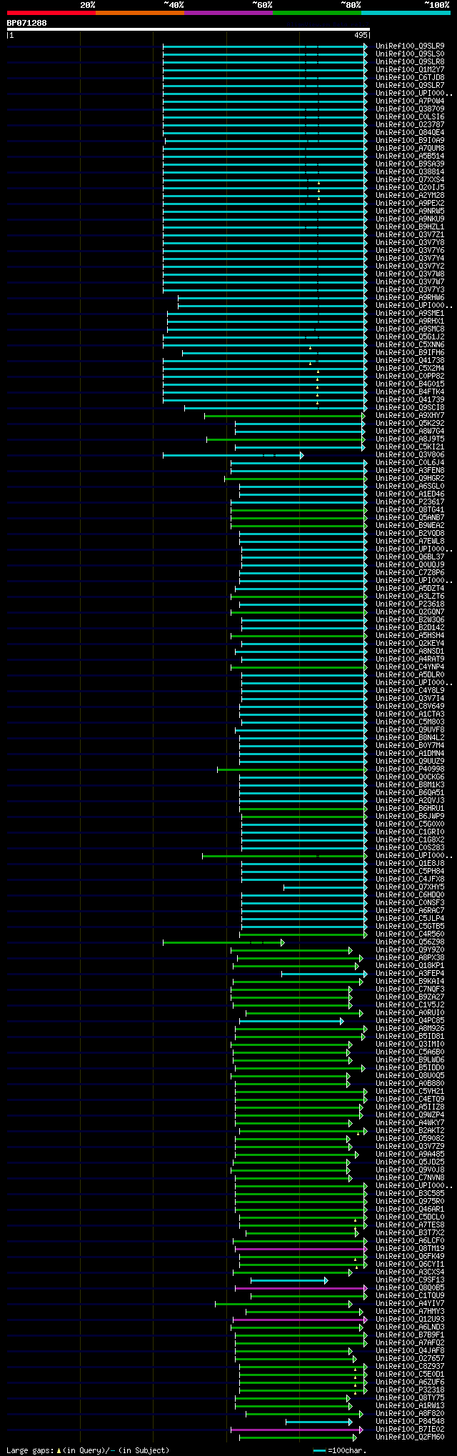The image size is (457, 1456).
Task: Click the white query sequence ruler bar
Action: 188,29
